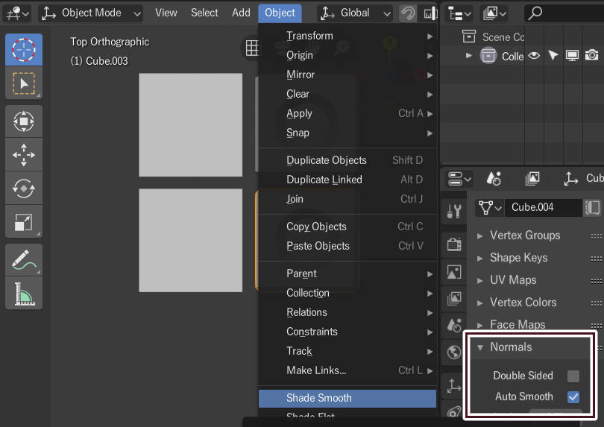The image size is (604, 427).
Task: Select Scene Collection in outliner
Action: [503, 37]
